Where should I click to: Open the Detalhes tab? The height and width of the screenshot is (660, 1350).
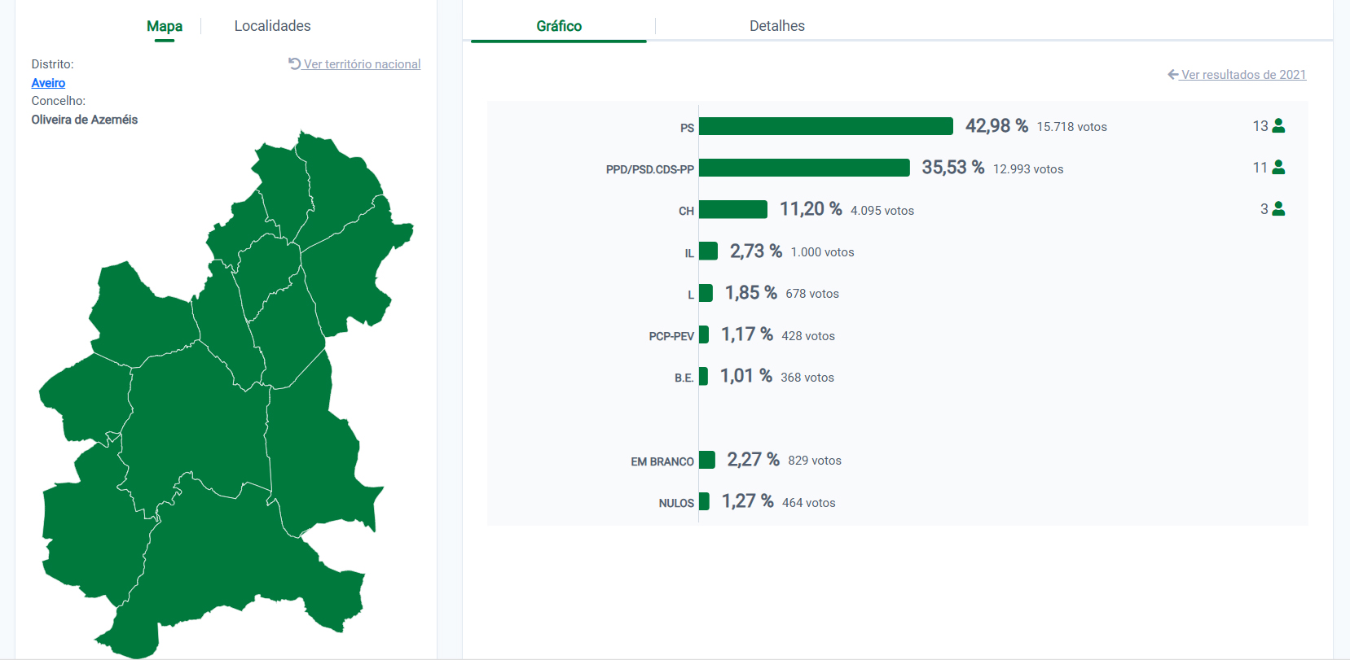click(776, 26)
